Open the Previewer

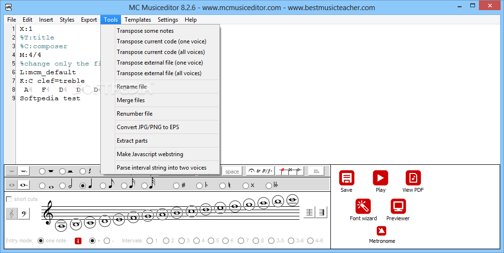[x=398, y=206]
